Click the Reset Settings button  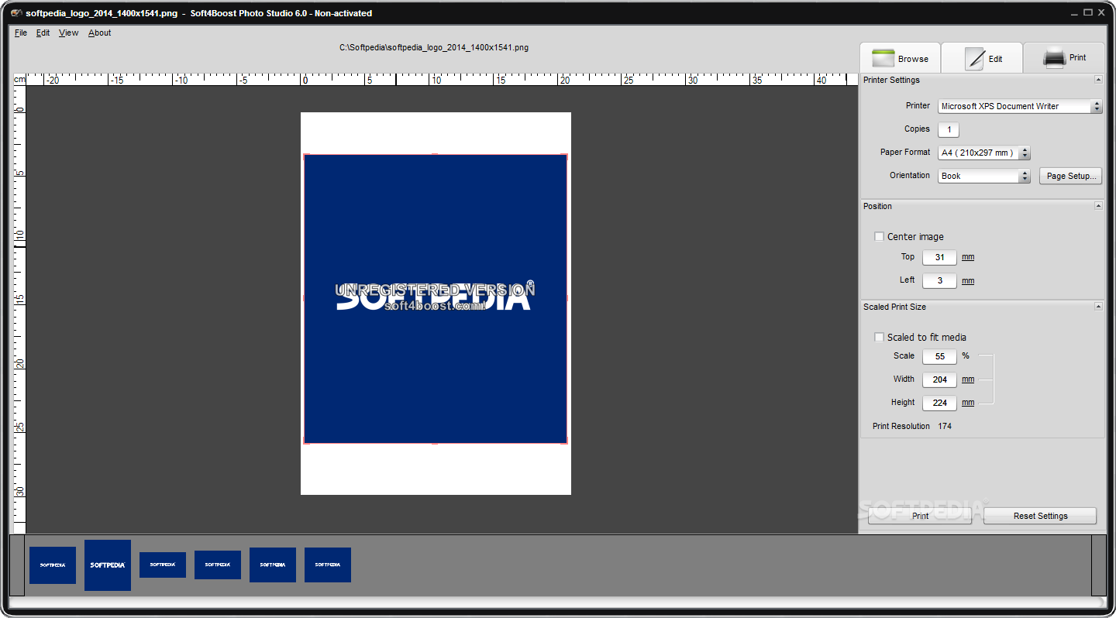(1040, 516)
